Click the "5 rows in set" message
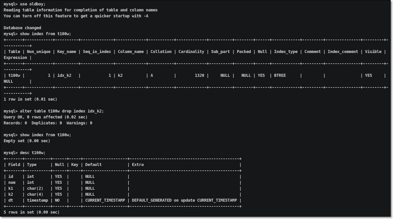Viewport: 393px width, 219px height. (31, 212)
